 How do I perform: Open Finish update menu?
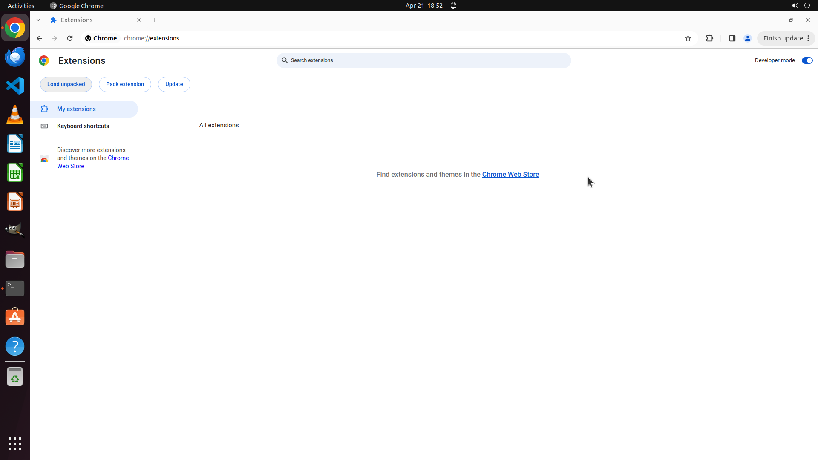click(x=786, y=38)
